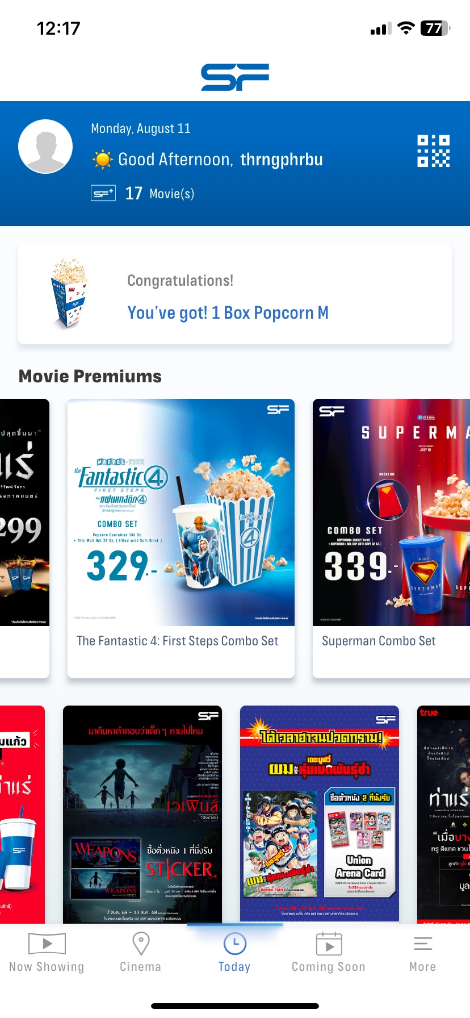Open the Fantastic 4 Combo Set poster
The image size is (470, 1018).
tap(181, 512)
